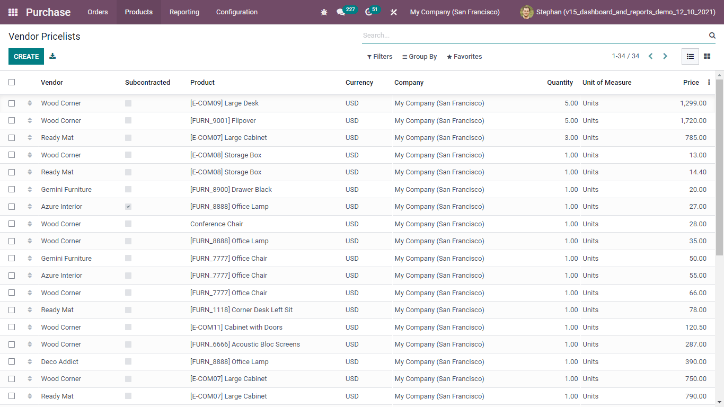Click the drag handle of Large Desk row

pos(30,103)
